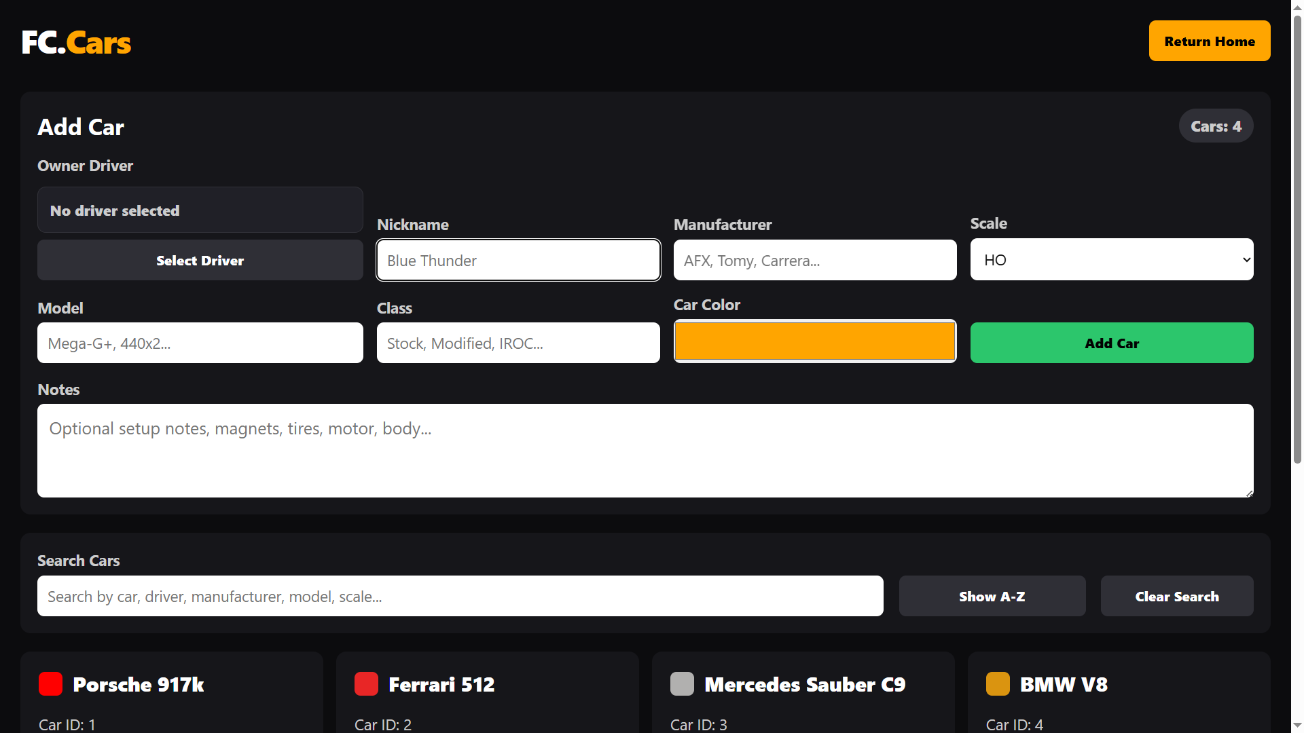This screenshot has height=733, width=1304.
Task: Click the Clear Search button
Action: point(1177,596)
